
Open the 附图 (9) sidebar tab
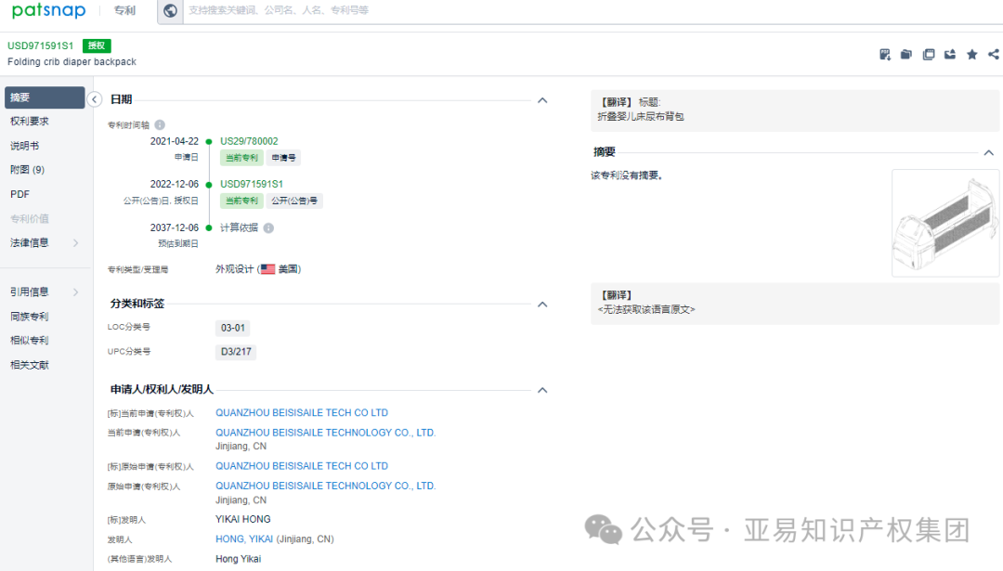[28, 170]
